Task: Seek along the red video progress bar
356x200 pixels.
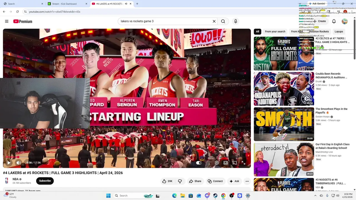Action: click(x=127, y=157)
